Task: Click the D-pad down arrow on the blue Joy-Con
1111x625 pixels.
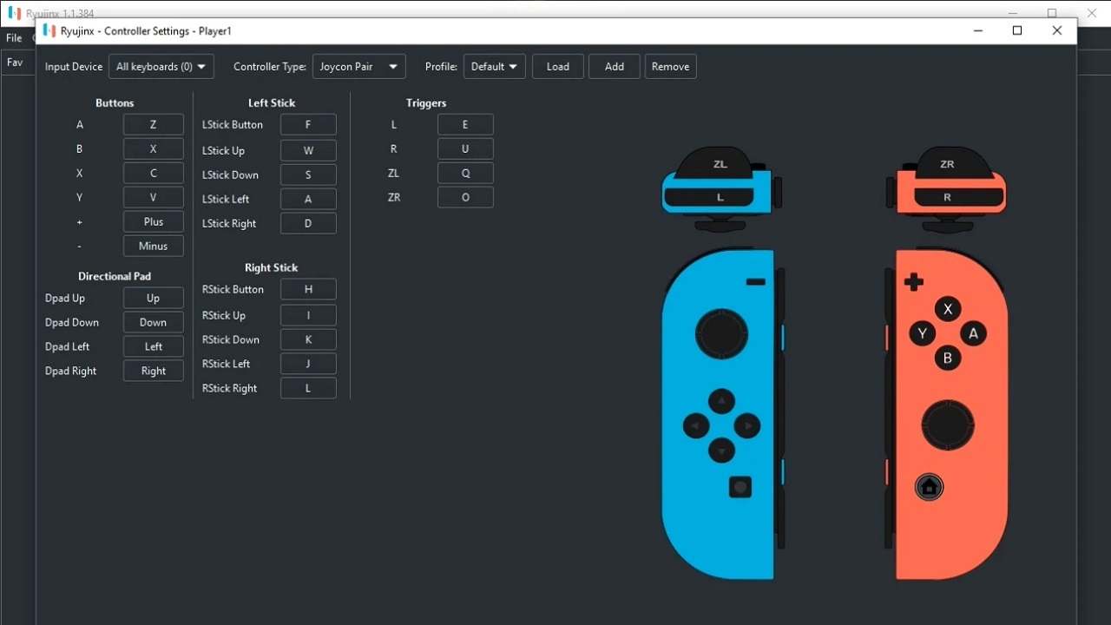Action: click(x=721, y=451)
